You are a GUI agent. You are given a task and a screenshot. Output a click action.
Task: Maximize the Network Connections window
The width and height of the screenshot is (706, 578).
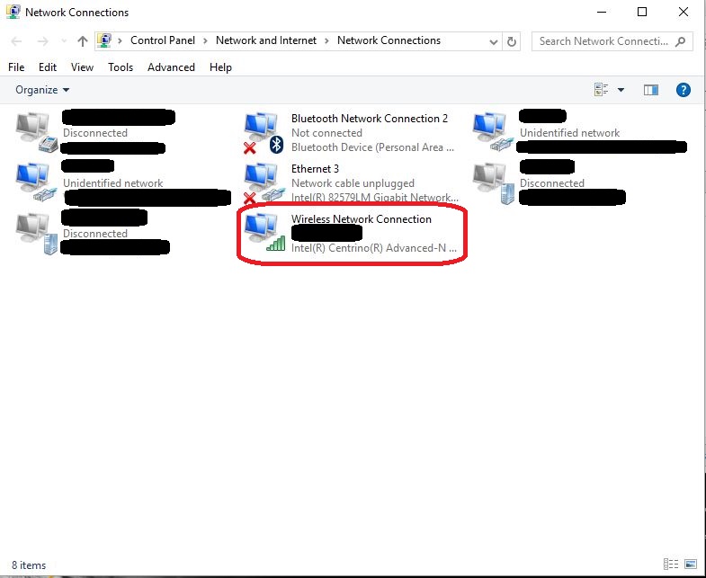point(642,13)
